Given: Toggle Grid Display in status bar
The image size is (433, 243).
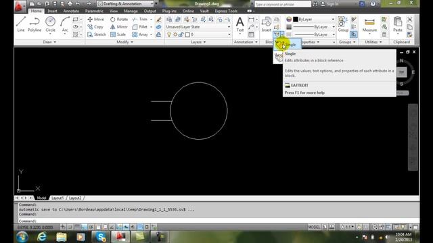Looking at the screenshot, I should tap(77, 227).
